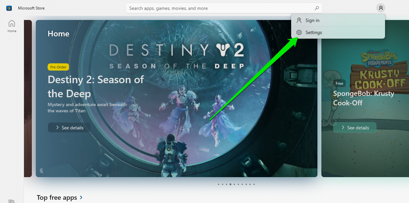Viewport: 409px width, 203px height.
Task: Click Mystery and adventure await description text
Action: [x=87, y=108]
